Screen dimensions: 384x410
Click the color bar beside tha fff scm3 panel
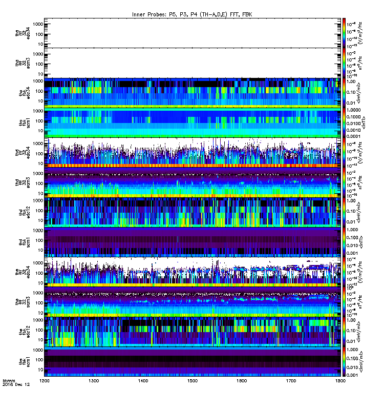(344, 63)
